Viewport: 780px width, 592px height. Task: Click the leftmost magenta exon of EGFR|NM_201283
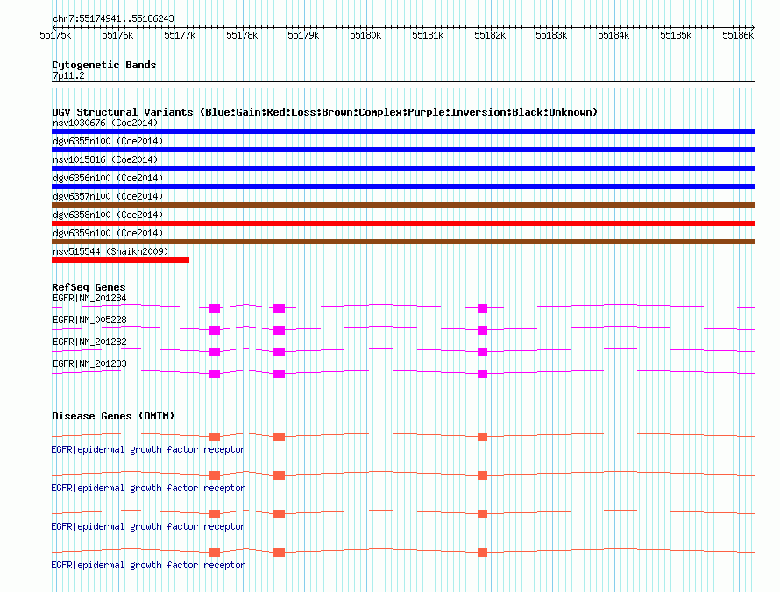215,374
